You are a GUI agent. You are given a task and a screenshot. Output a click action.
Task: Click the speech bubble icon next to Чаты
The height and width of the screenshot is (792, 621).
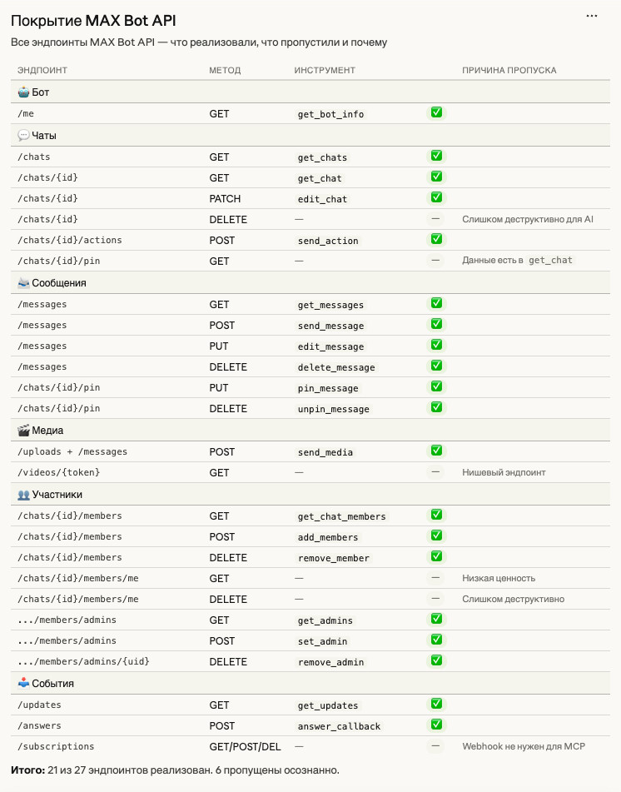point(22,135)
